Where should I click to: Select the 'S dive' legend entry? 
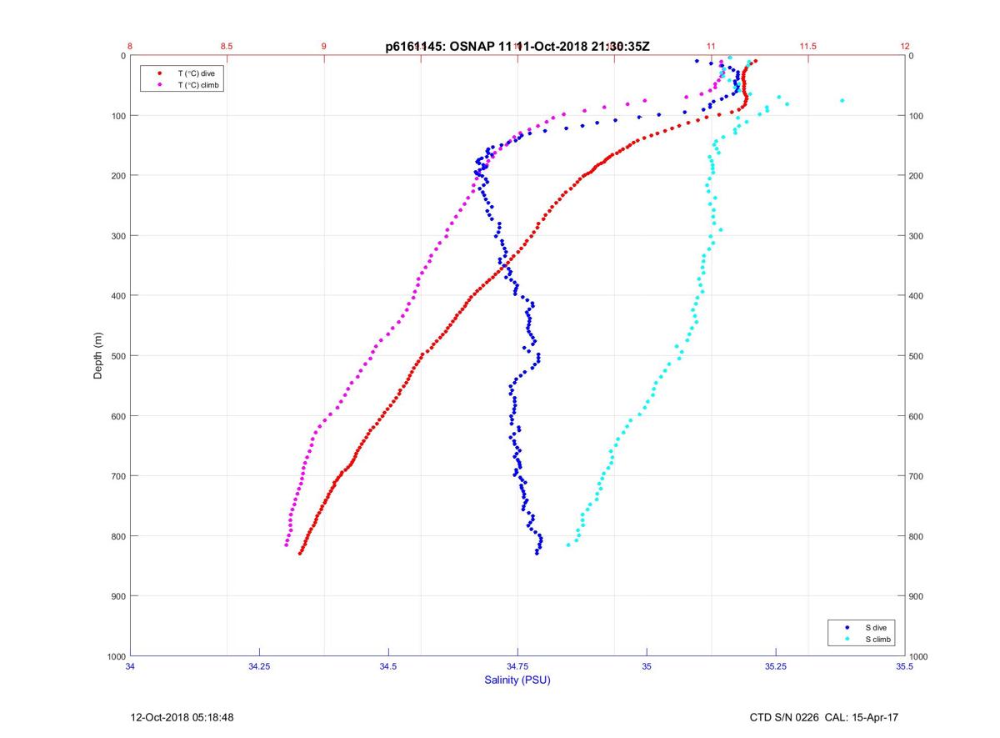[x=875, y=627]
